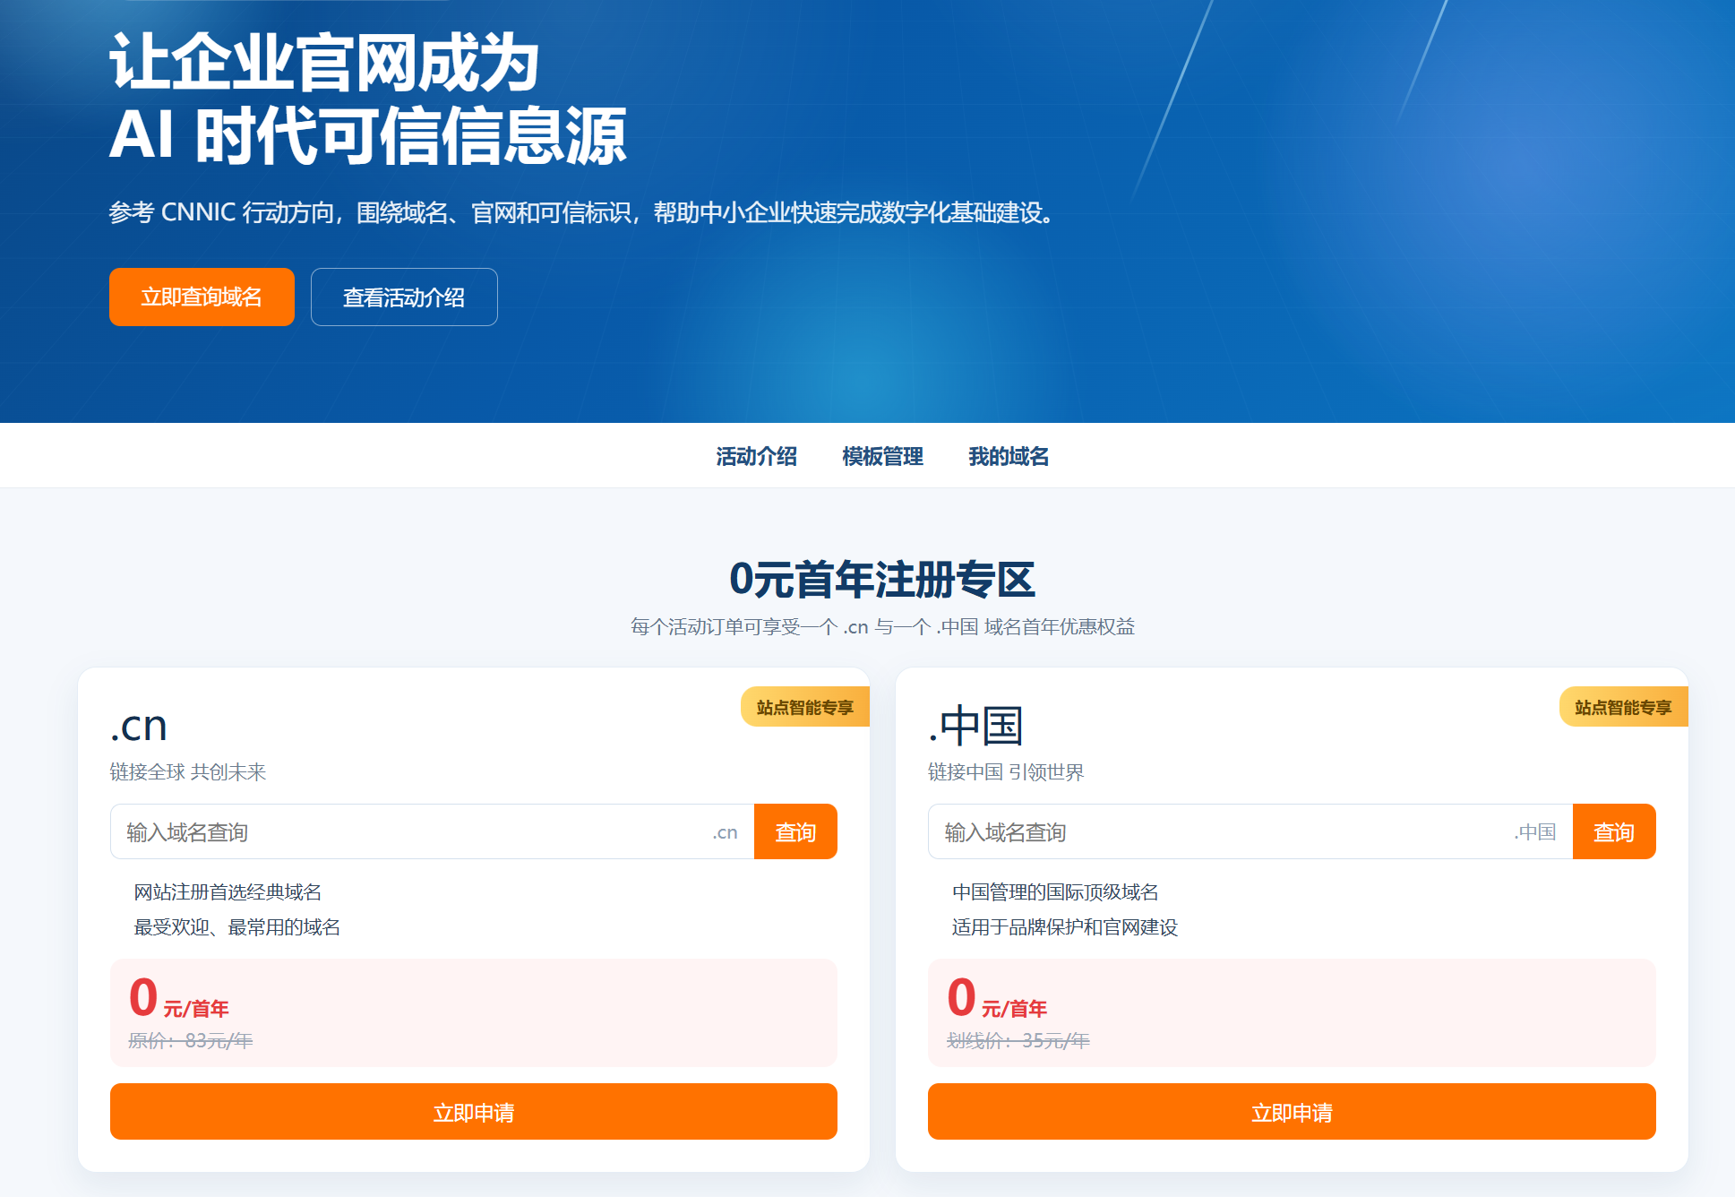The height and width of the screenshot is (1197, 1735).
Task: Focus the .中国 domain search input
Action: (x=1250, y=831)
